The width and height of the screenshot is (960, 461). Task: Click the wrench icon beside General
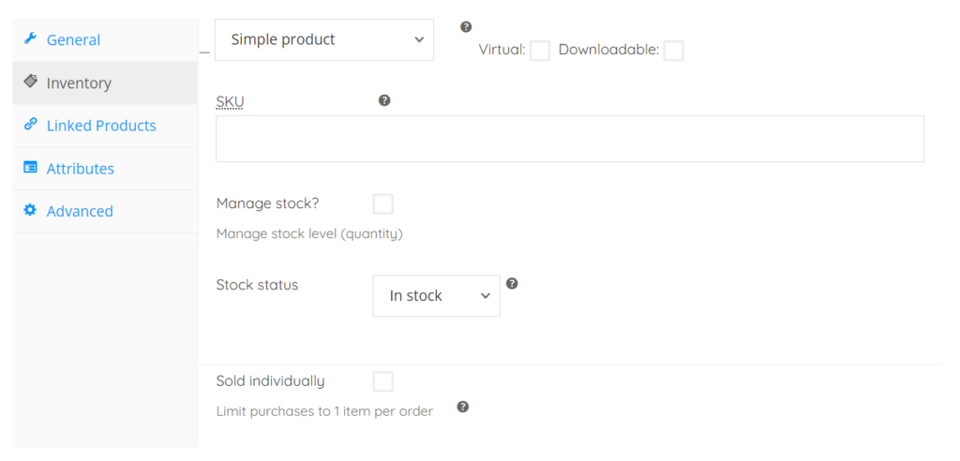point(30,39)
